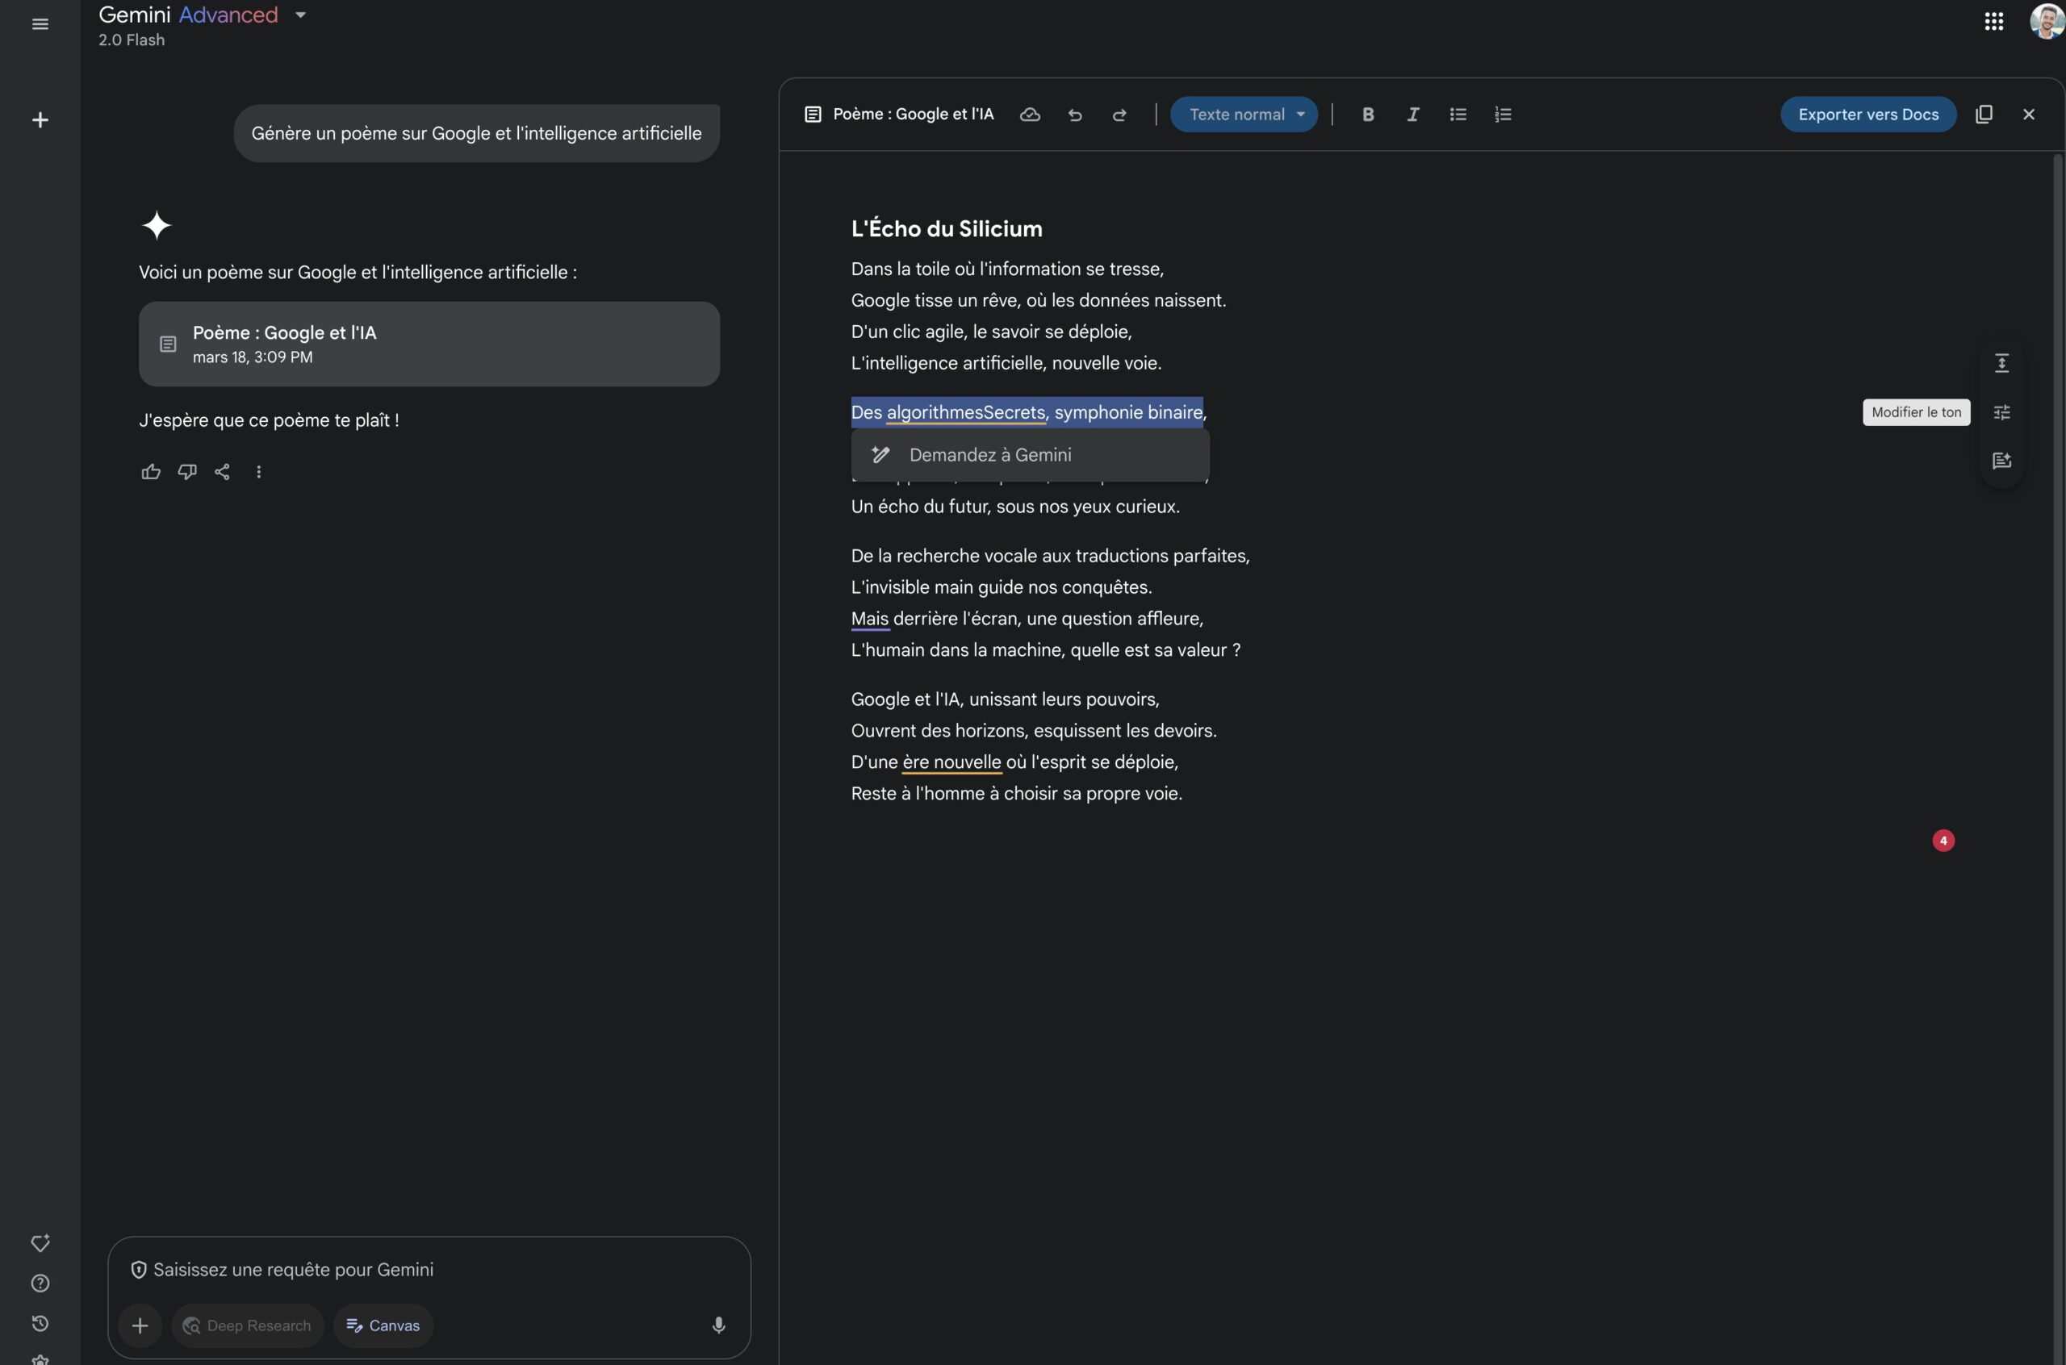
Task: Click the length adjust icon on side panel
Action: pos(2001,363)
